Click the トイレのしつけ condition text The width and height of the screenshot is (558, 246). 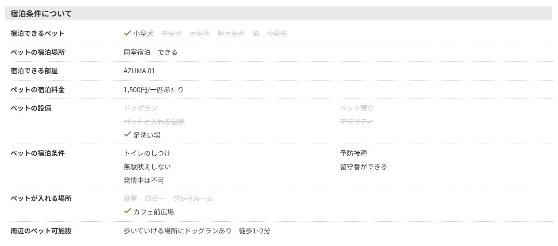(x=147, y=153)
